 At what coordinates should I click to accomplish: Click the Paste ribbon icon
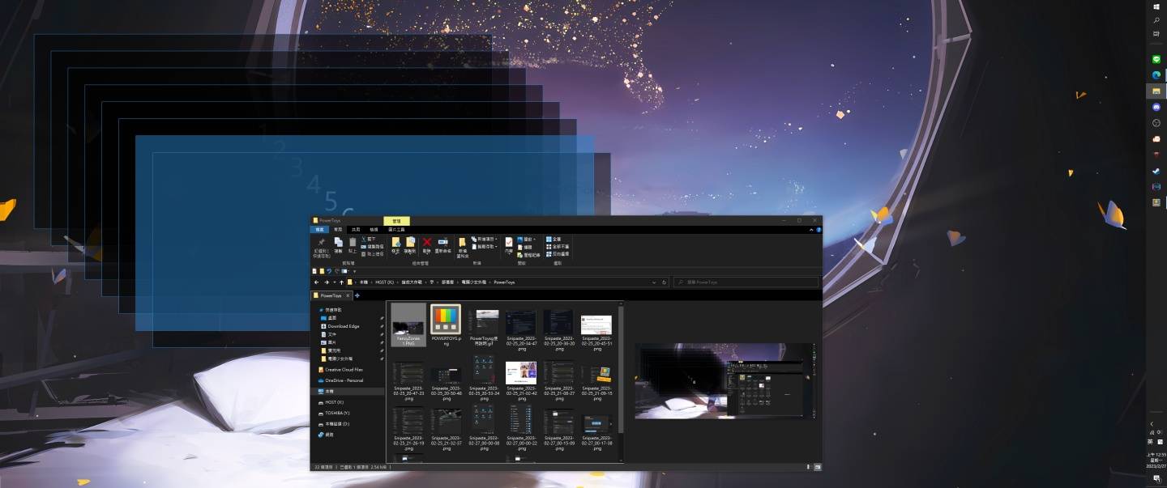[353, 242]
